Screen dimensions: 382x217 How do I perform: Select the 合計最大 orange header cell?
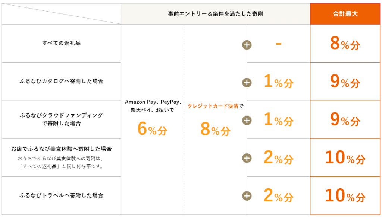click(x=345, y=14)
